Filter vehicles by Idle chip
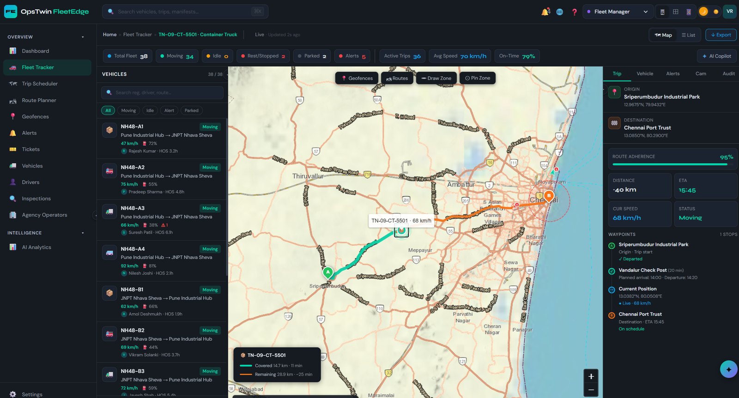Viewport: 739px width, 398px height. 150,110
